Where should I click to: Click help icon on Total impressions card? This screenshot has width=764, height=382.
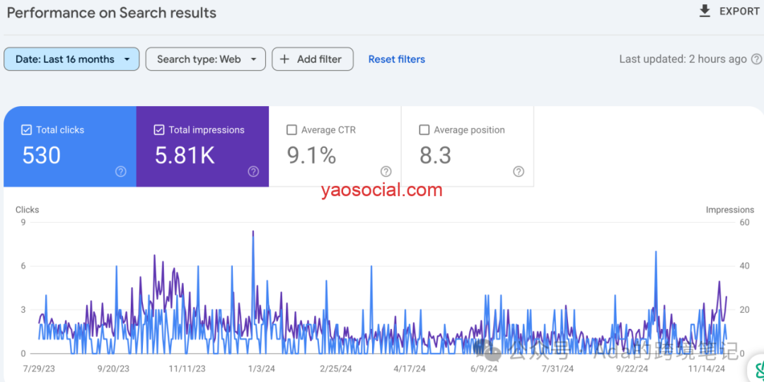coord(253,171)
